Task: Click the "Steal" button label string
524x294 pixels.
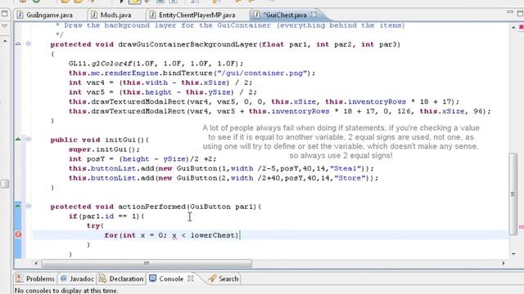Action: [346, 168]
